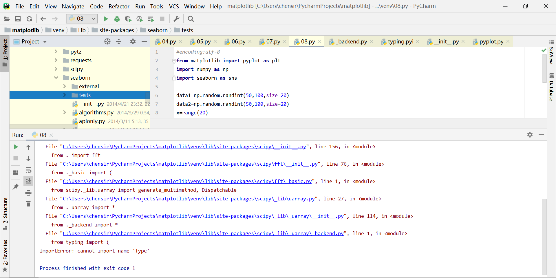Toggle scroll to end of console

pos(28,181)
